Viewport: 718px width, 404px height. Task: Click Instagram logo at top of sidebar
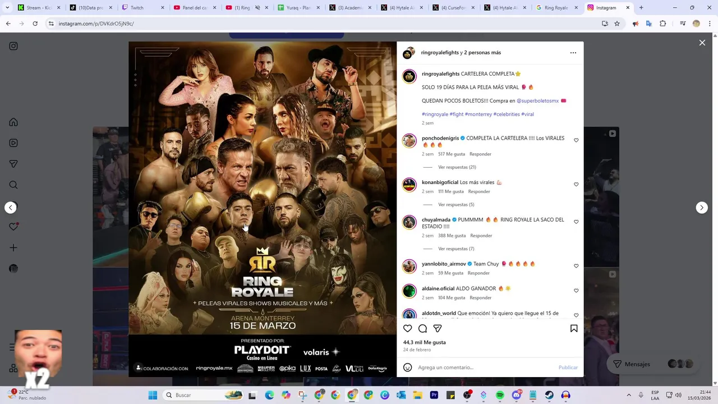point(13,46)
